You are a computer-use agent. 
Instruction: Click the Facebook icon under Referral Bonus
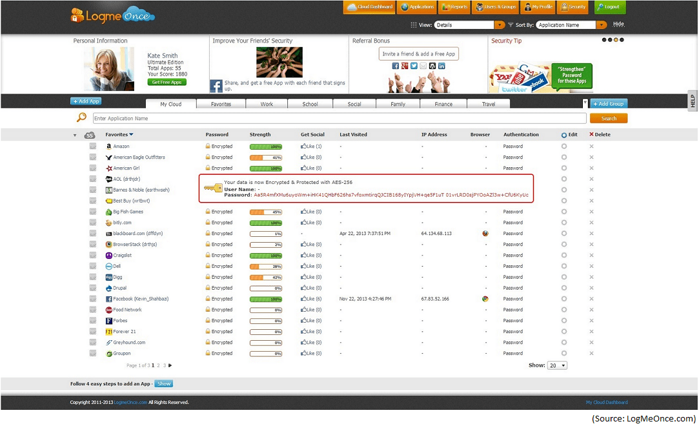pos(396,66)
